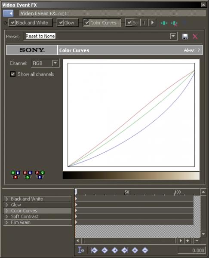Click the create keyframe button
Viewport: 209px width, 258px height.
[135, 250]
